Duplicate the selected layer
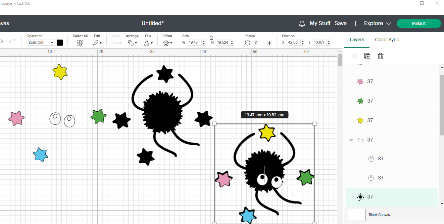 click(x=367, y=56)
